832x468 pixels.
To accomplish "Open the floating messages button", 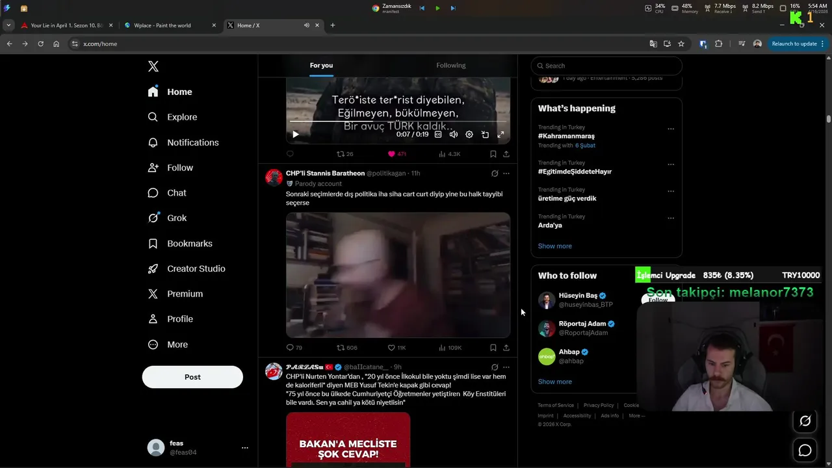I will point(805,450).
